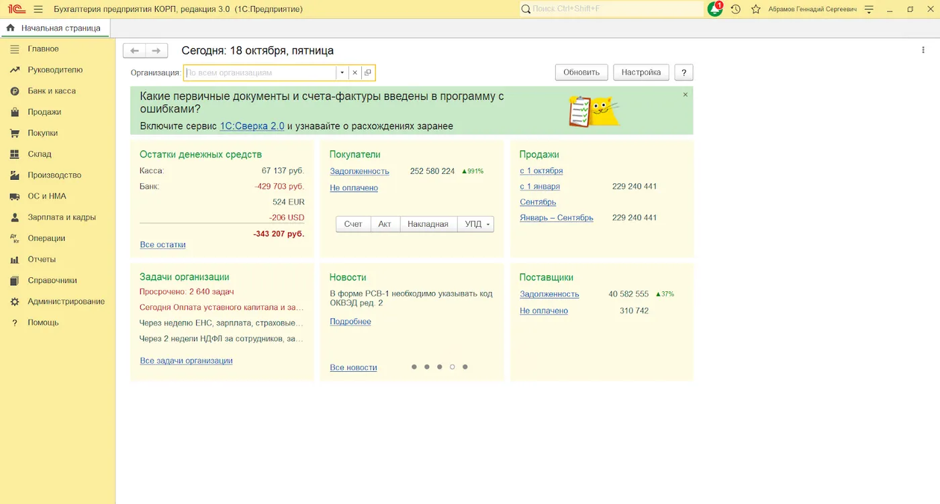Viewport: 940px width, 504px height.
Task: Click the favorites star icon
Action: point(756,9)
